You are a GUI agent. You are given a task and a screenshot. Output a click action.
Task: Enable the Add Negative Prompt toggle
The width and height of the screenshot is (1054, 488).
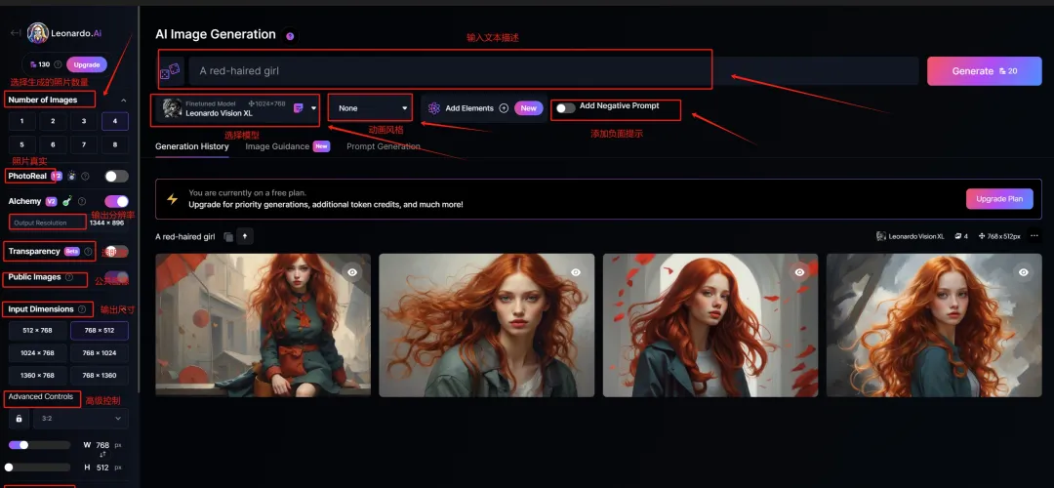click(x=565, y=108)
